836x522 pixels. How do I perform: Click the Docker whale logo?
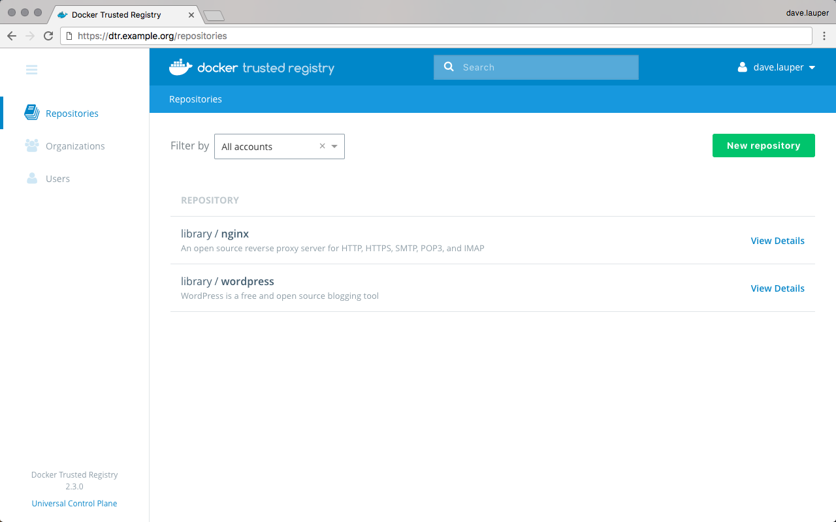click(x=181, y=67)
